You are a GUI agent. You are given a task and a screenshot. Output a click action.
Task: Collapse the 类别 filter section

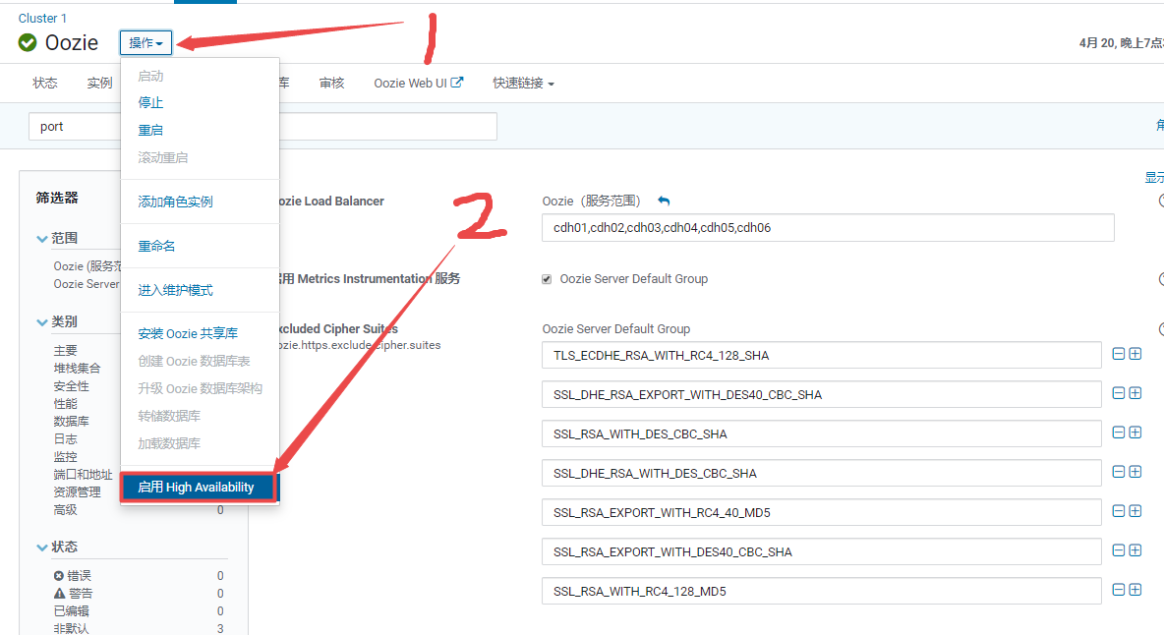click(41, 322)
